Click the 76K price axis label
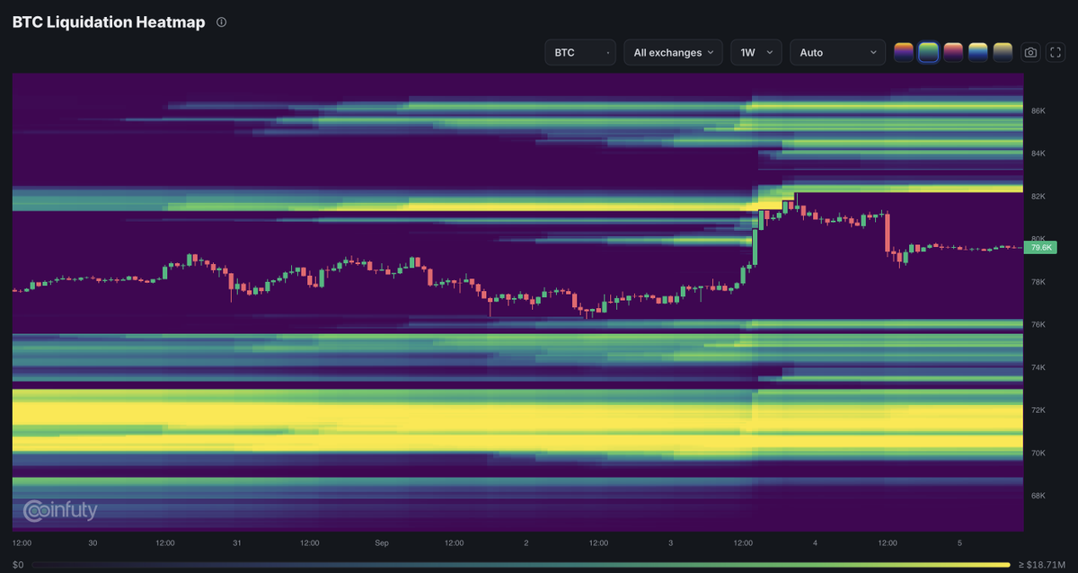Screen dimensions: 1078x573 coord(1038,325)
